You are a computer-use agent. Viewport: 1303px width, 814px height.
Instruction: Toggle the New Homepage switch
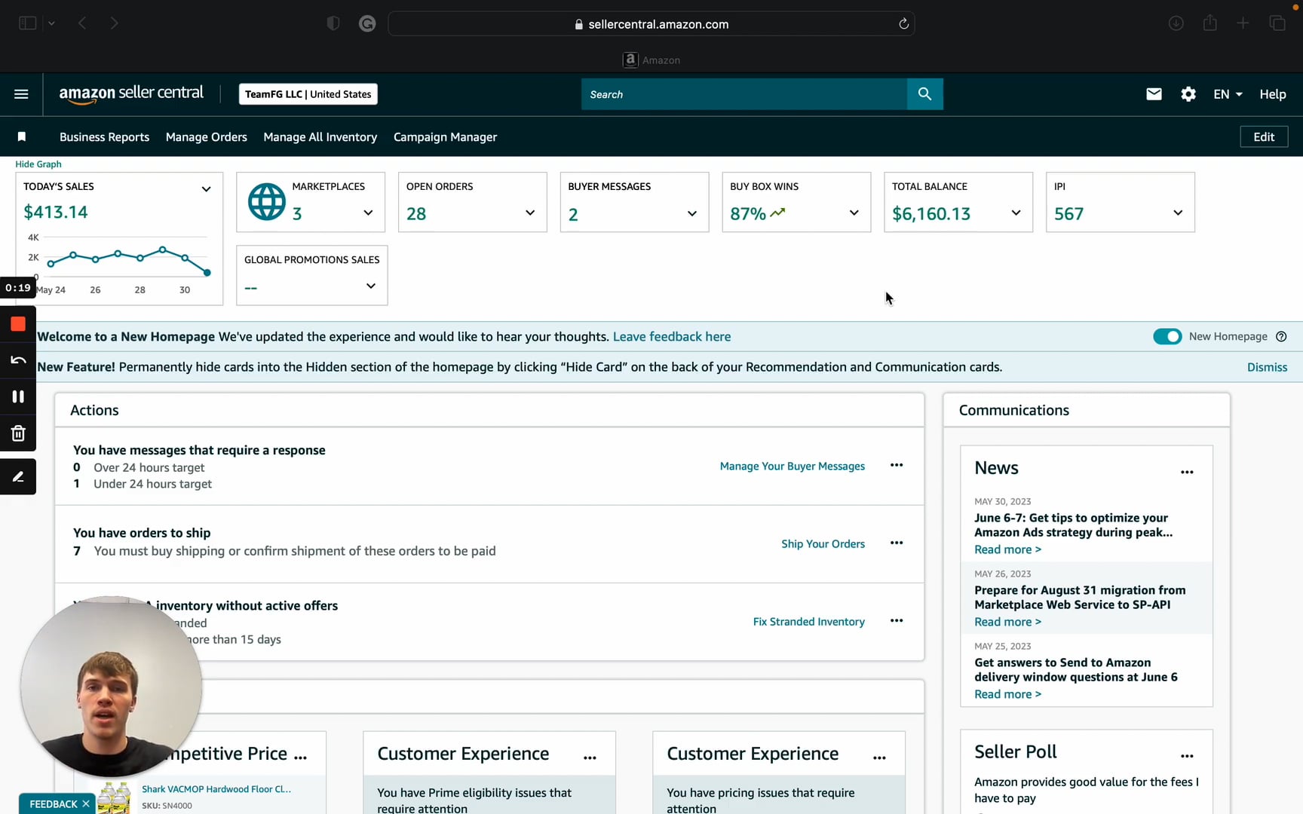tap(1167, 337)
